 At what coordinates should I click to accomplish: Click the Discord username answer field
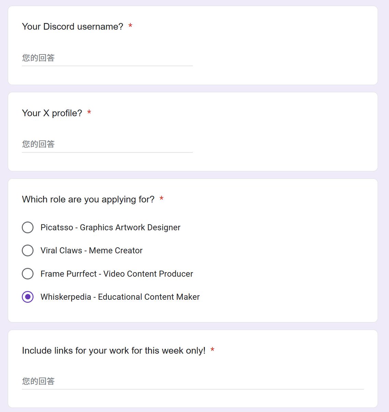[x=107, y=58]
